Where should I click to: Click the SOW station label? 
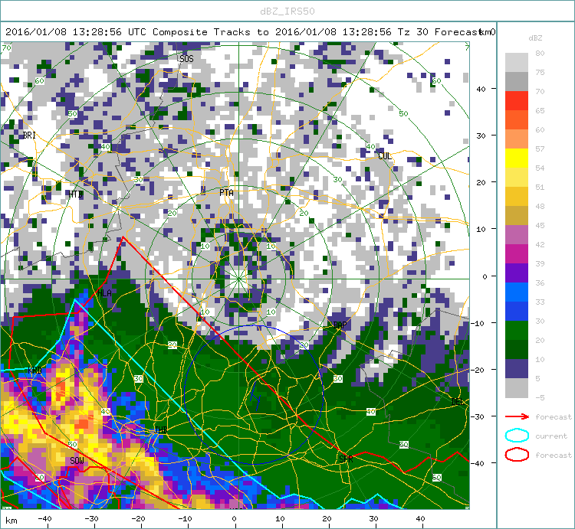[77, 461]
